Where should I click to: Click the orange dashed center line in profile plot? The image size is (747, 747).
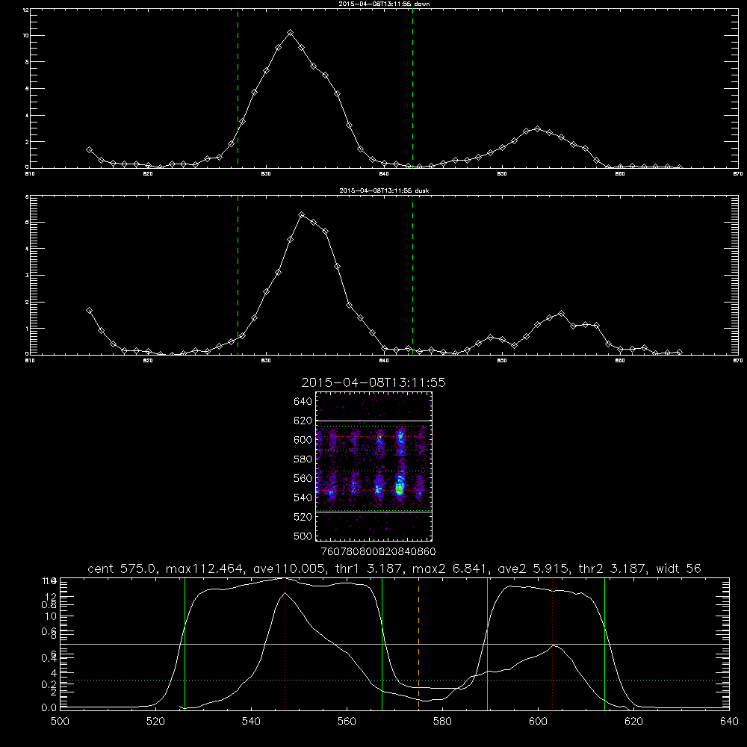click(419, 643)
